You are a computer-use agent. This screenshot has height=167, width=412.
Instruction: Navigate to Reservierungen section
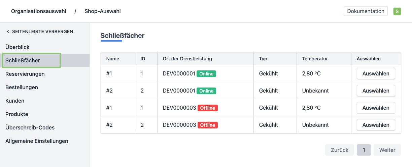pyautogui.click(x=25, y=74)
